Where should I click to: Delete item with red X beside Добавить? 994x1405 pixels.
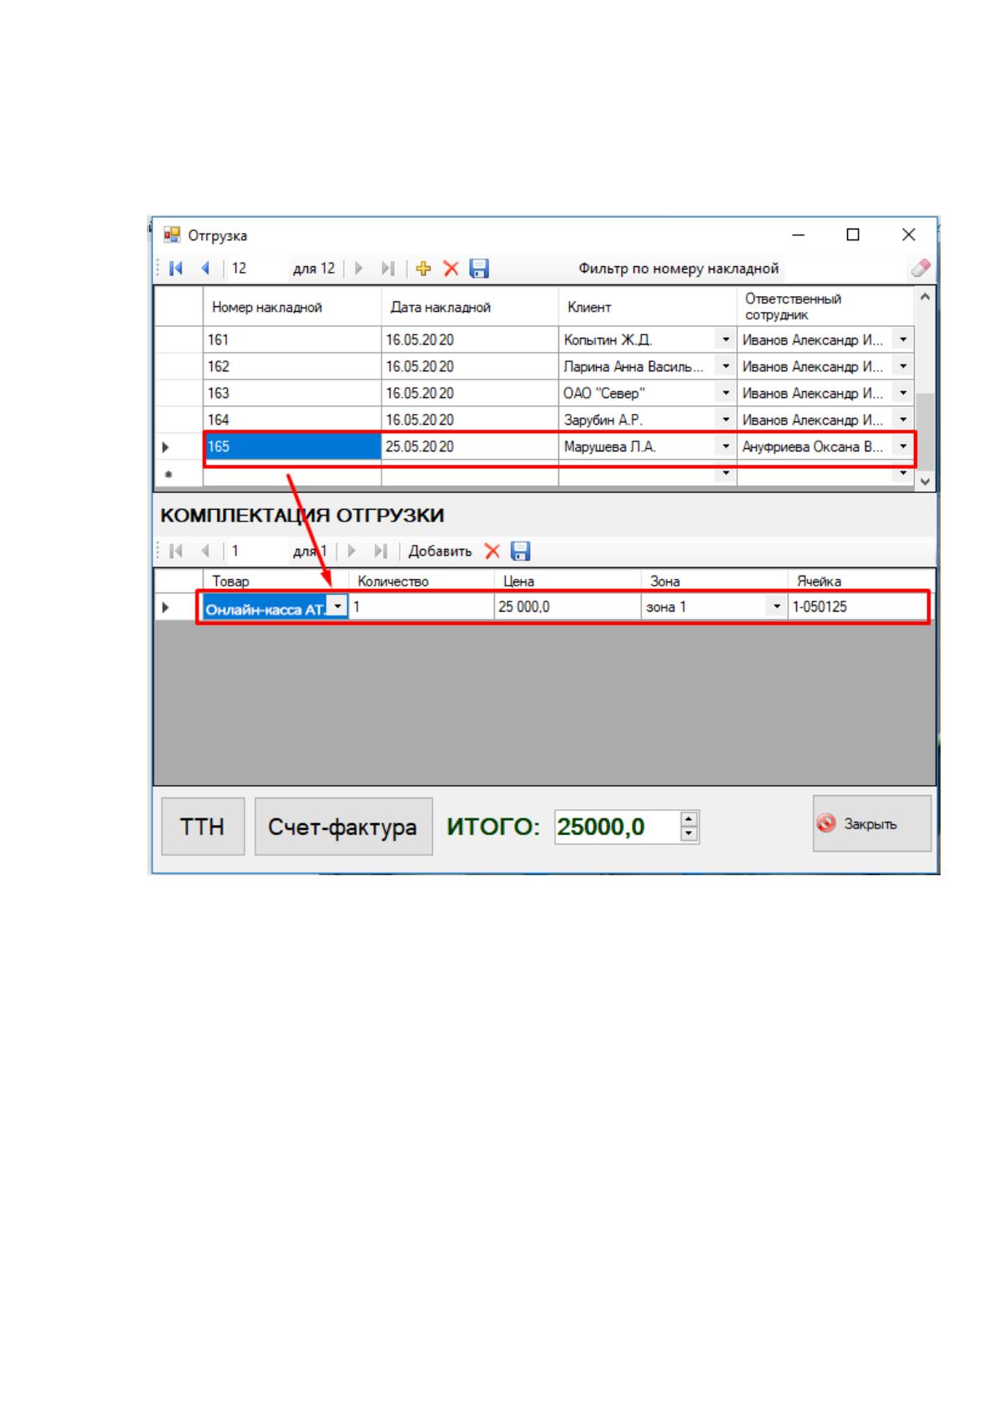[492, 551]
